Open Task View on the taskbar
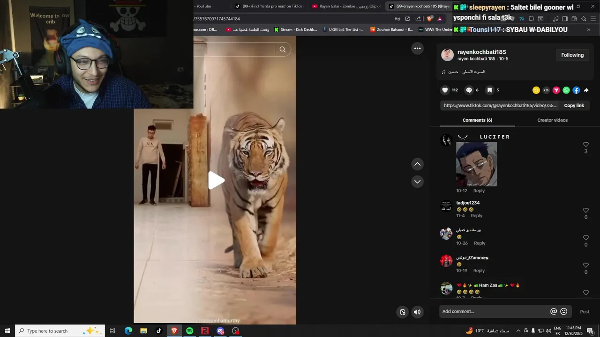The image size is (600, 337). 112,331
